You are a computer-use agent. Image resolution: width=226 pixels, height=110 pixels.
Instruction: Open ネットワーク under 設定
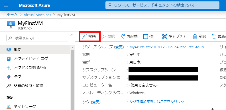click(35, 106)
